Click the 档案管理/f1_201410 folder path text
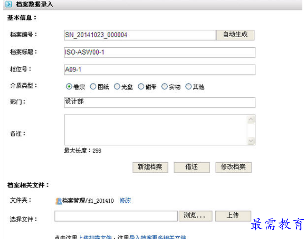308x239 pixels. click(88, 201)
